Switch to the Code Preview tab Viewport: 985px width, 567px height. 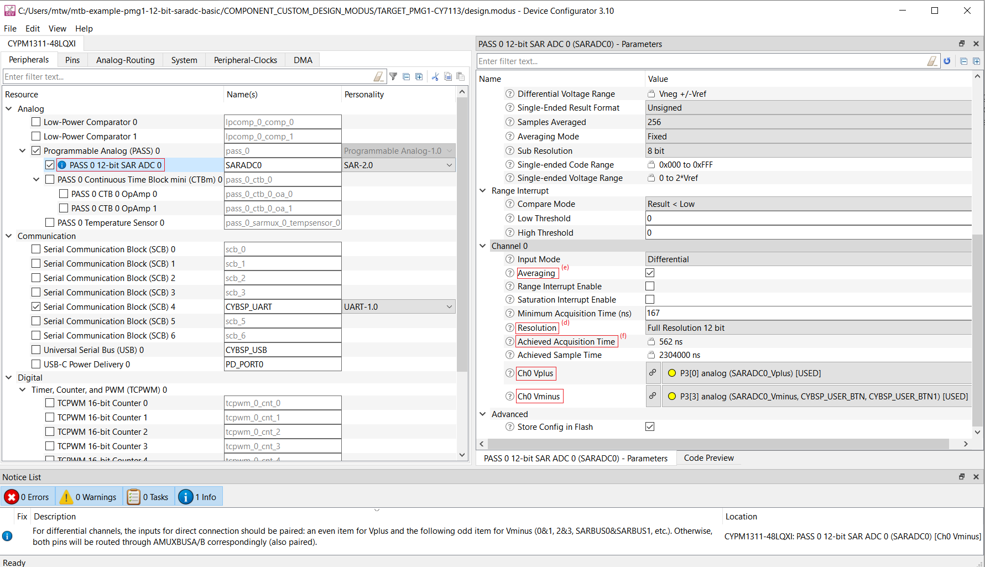709,458
